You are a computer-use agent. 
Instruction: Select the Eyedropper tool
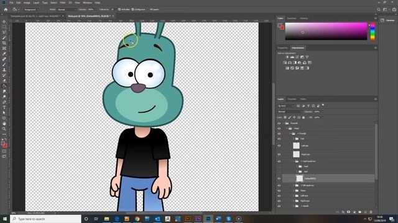(x=4, y=54)
